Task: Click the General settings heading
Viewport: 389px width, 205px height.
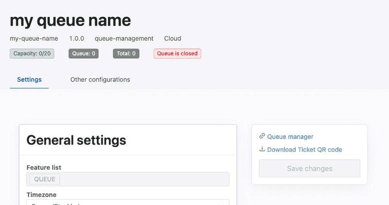Action: pyautogui.click(x=76, y=140)
